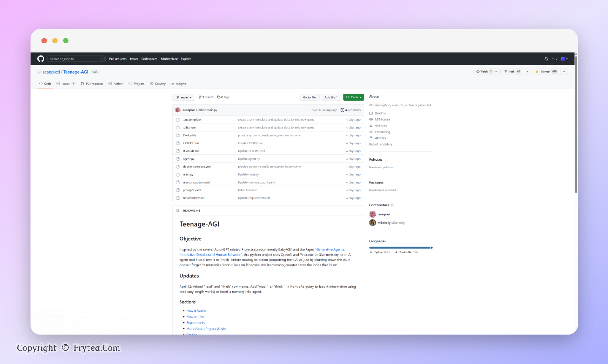608x364 pixels.
Task: Open the notifications bell
Action: [x=546, y=59]
